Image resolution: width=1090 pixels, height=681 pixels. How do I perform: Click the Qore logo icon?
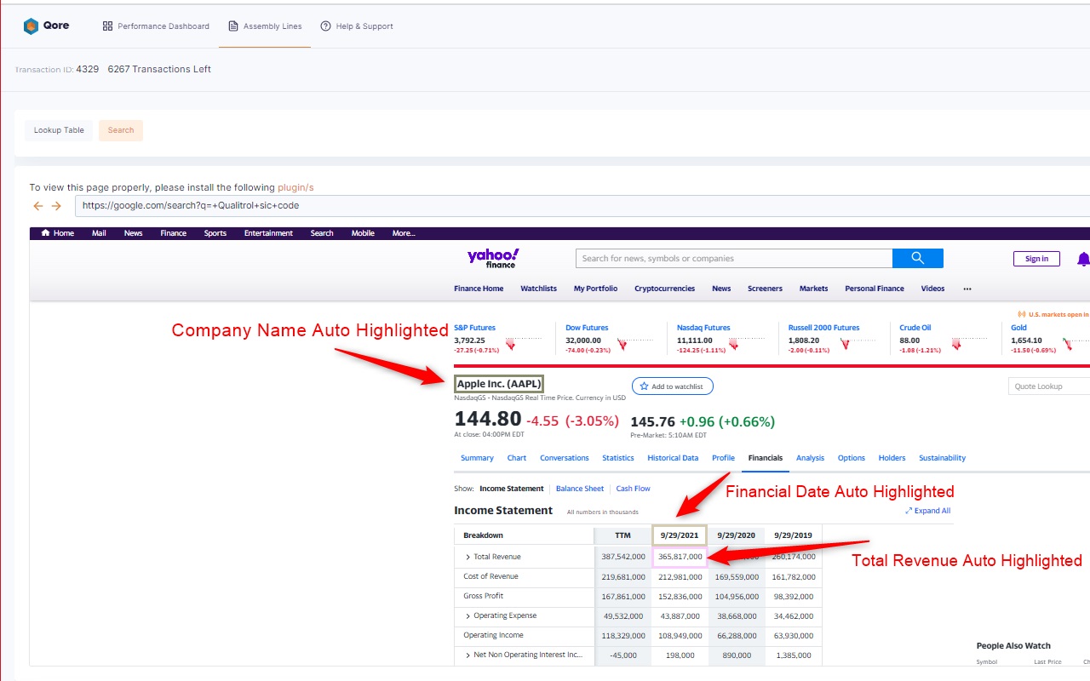(31, 26)
